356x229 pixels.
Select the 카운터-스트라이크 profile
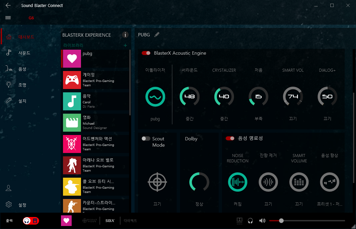click(x=96, y=206)
